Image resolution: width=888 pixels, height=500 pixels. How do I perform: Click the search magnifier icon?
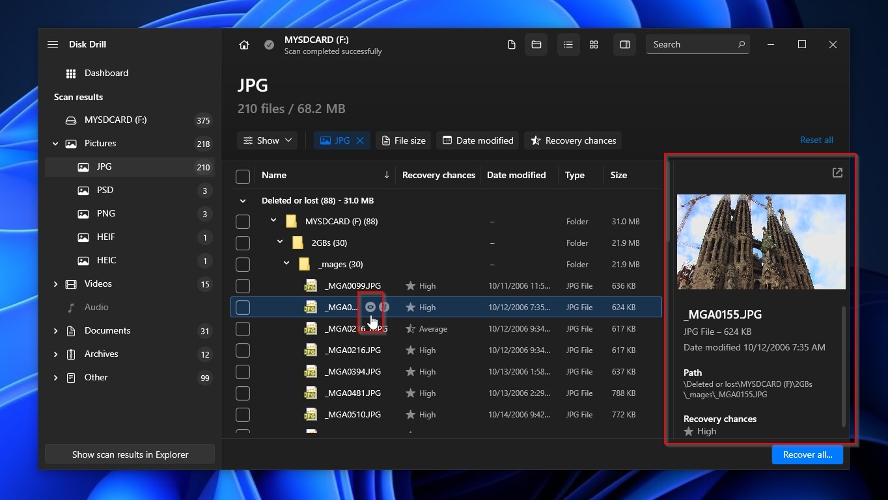click(741, 44)
